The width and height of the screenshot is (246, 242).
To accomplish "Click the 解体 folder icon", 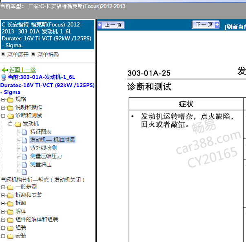I will coord(10,212).
